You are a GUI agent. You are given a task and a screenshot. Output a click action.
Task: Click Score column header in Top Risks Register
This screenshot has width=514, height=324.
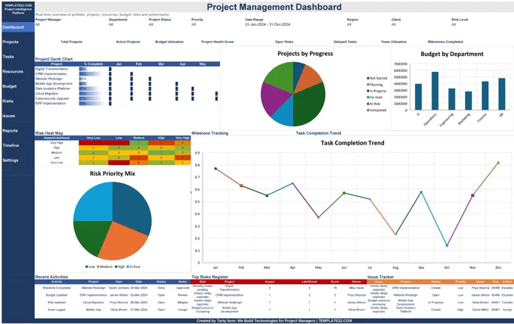click(335, 282)
